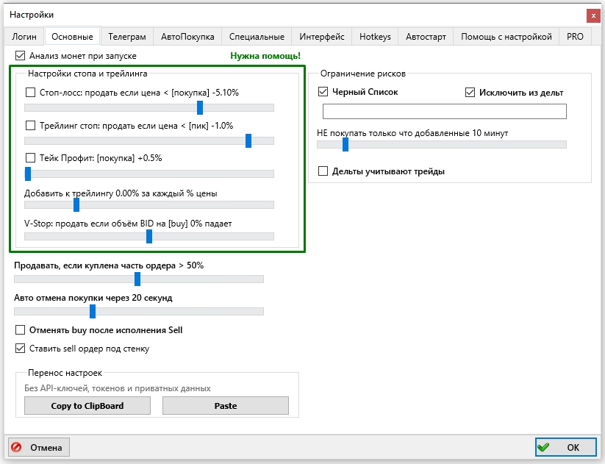
Task: Click the НЕ покупать добавленные slider handle
Action: (x=346, y=145)
